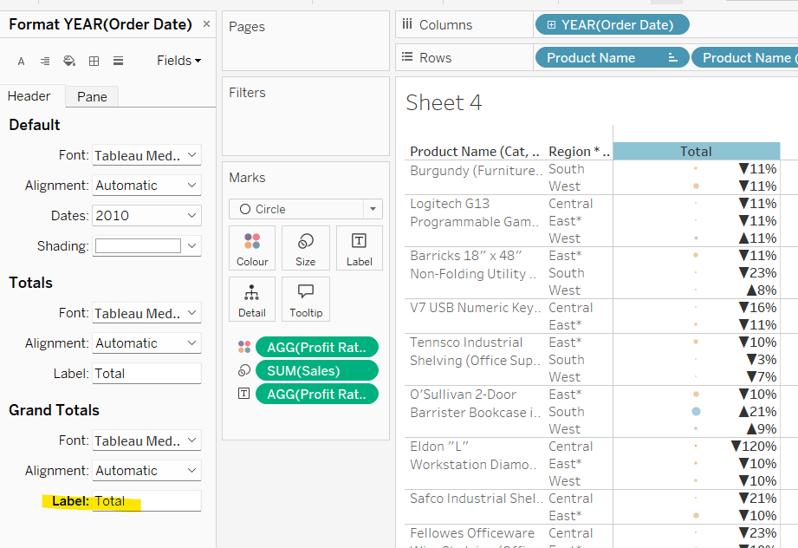Click the SUM(Sales) pill in Marks

click(x=316, y=370)
